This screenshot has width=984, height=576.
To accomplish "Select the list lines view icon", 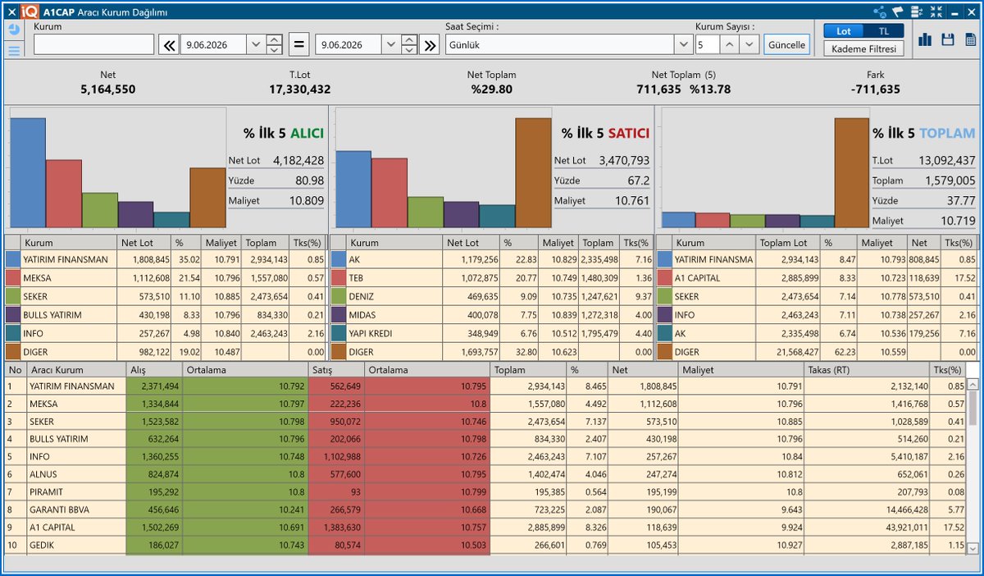I will coord(14,51).
